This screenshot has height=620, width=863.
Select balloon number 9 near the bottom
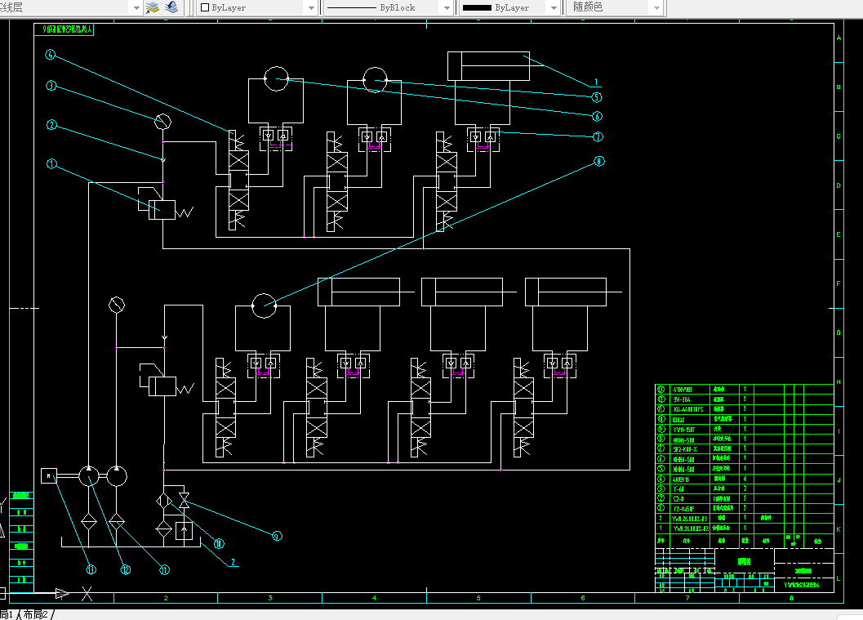[277, 536]
